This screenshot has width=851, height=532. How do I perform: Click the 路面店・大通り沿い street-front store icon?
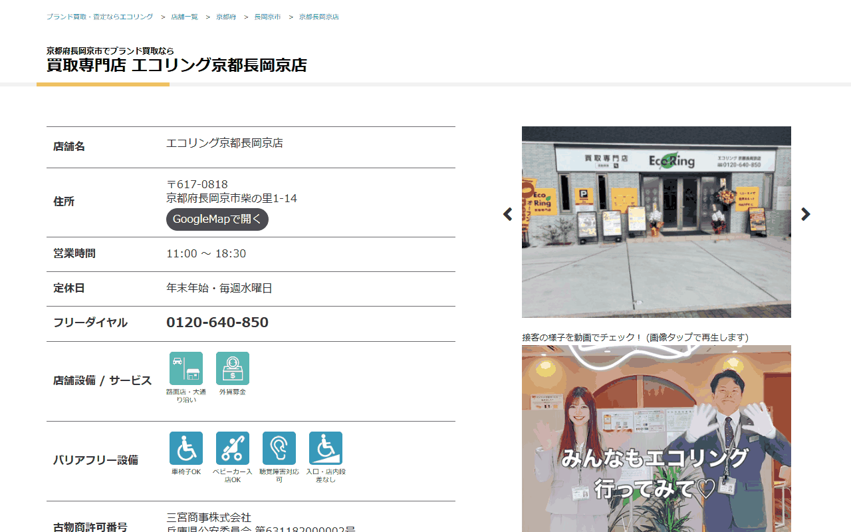186,368
